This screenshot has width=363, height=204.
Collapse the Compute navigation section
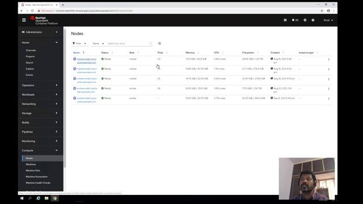pyautogui.click(x=40, y=150)
